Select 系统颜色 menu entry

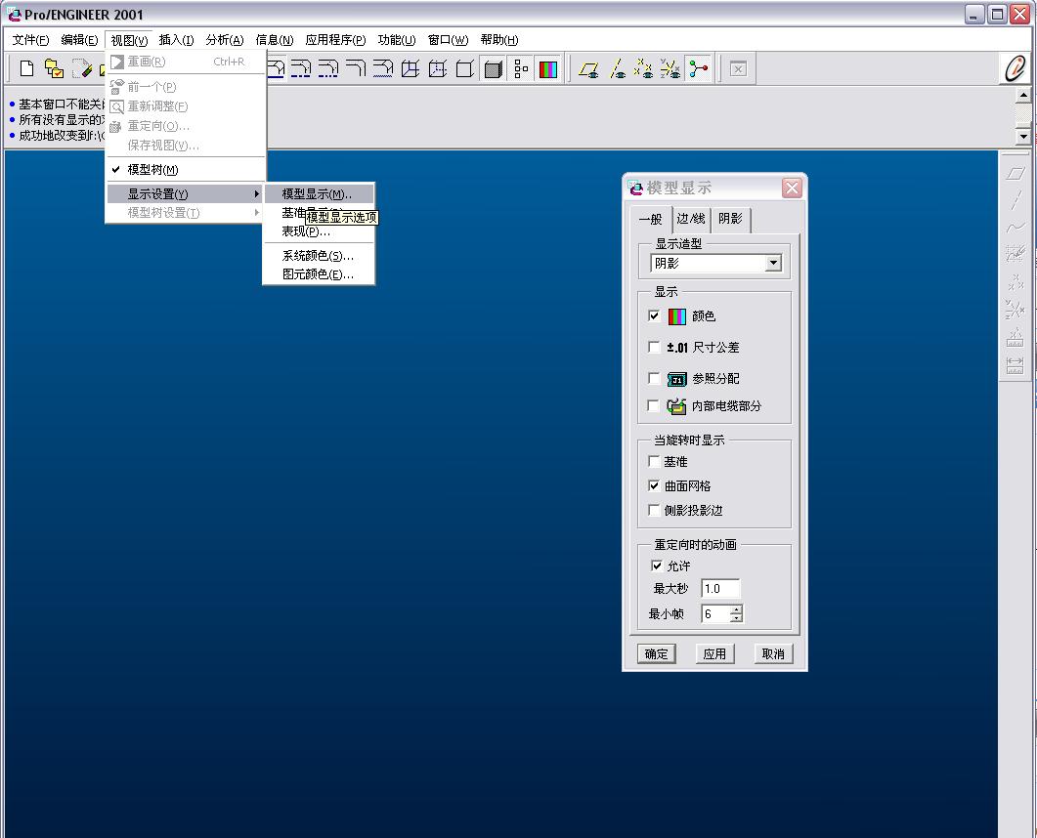point(319,256)
